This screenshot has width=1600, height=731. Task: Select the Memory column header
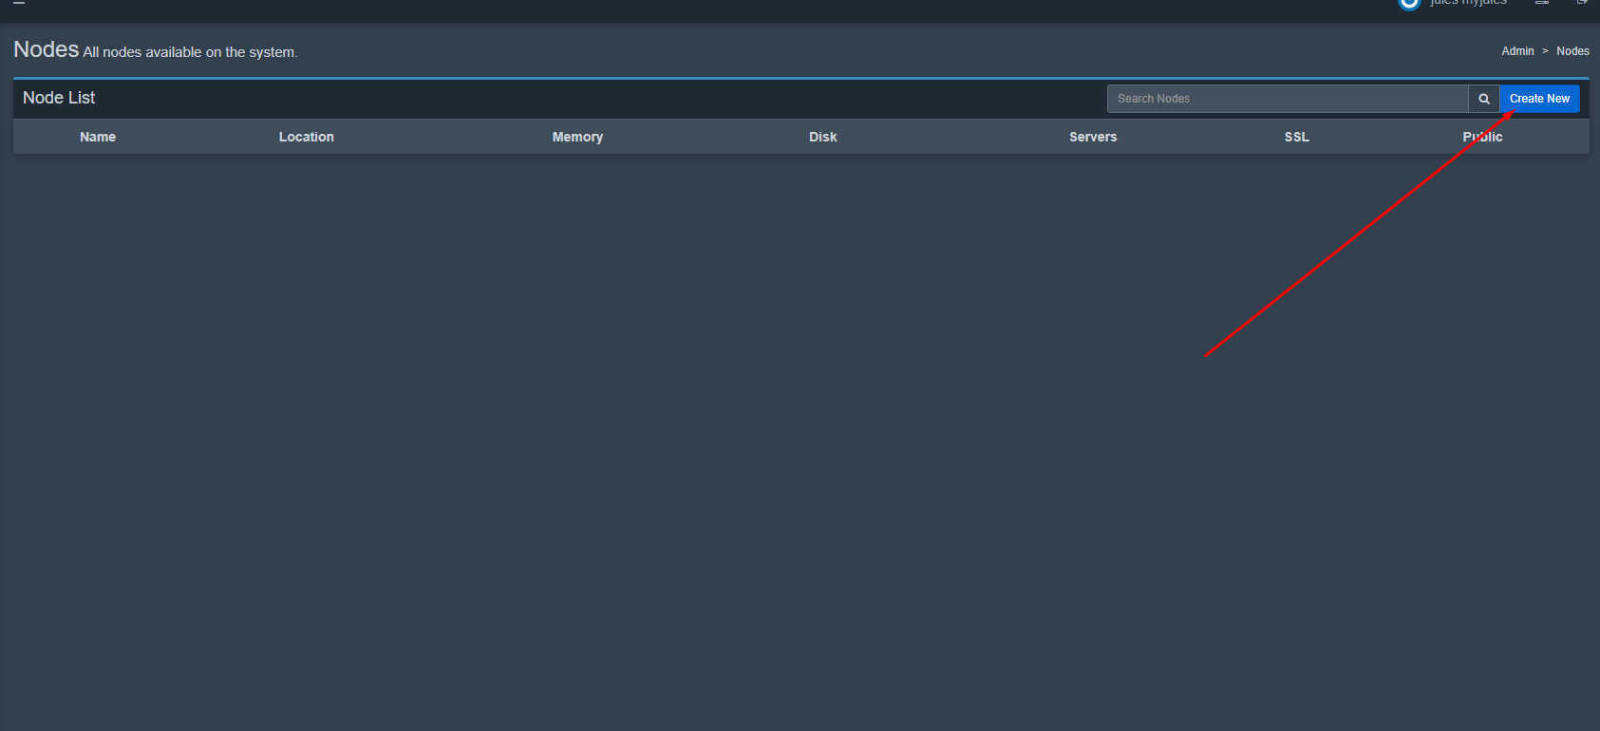pyautogui.click(x=577, y=137)
